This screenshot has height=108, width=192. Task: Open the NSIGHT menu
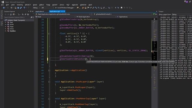(55, 5)
